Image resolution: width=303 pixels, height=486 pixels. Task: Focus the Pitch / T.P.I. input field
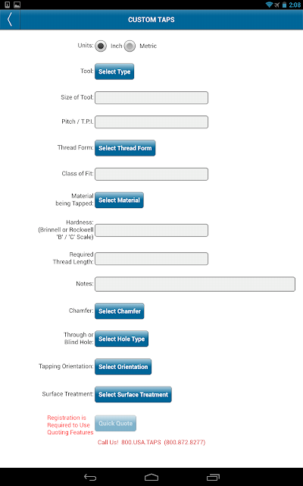click(151, 121)
